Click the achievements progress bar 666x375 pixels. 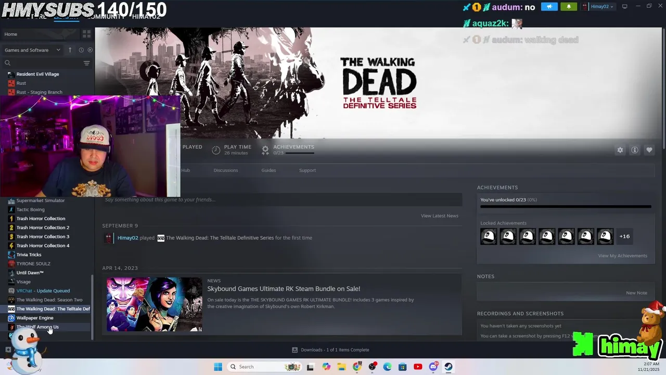click(566, 207)
